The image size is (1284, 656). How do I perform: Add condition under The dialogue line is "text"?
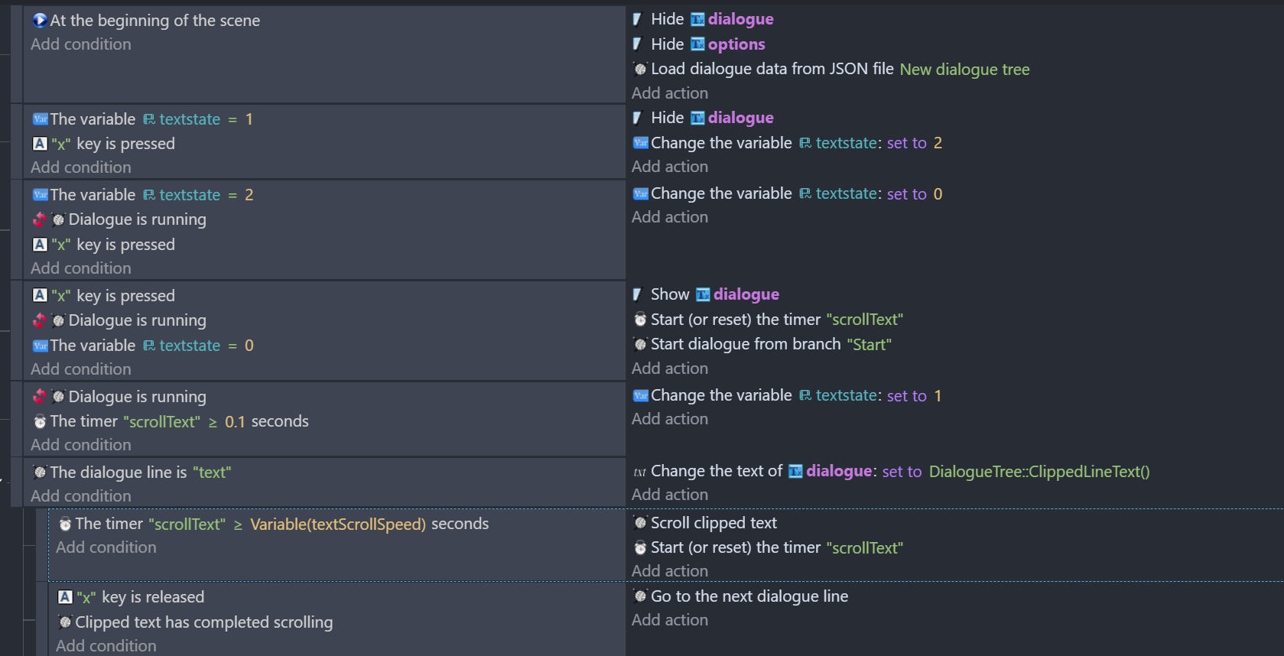(x=81, y=496)
